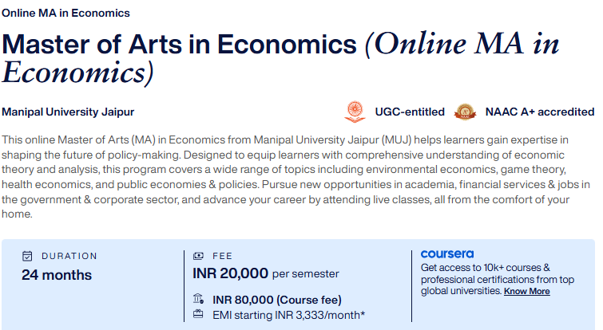Click the 24 months duration value
The height and width of the screenshot is (330, 603).
(57, 275)
